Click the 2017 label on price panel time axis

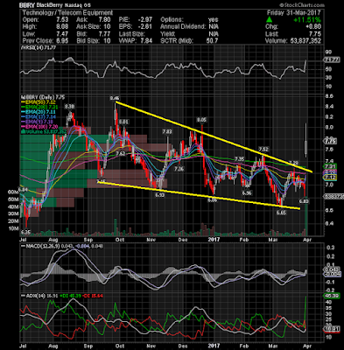[x=214, y=240]
